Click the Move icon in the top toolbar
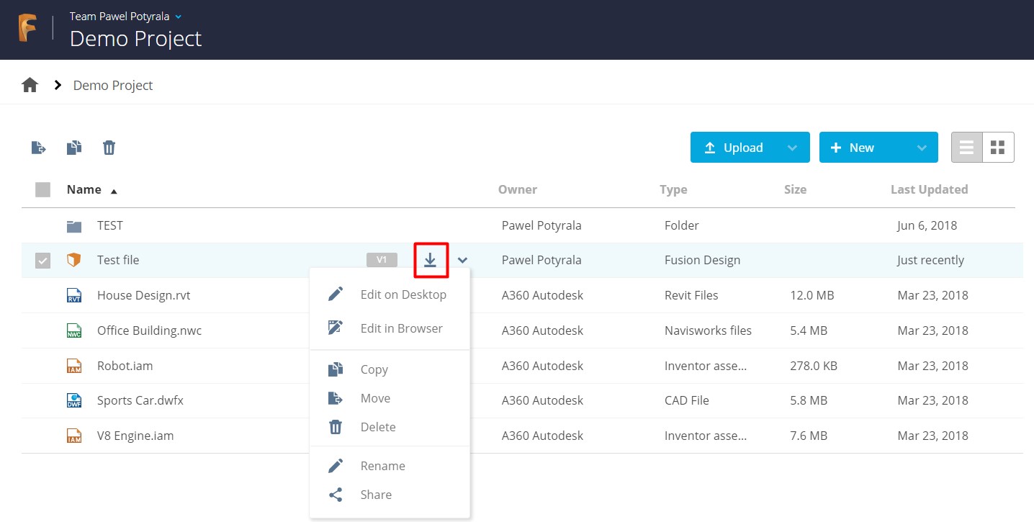 click(x=38, y=147)
